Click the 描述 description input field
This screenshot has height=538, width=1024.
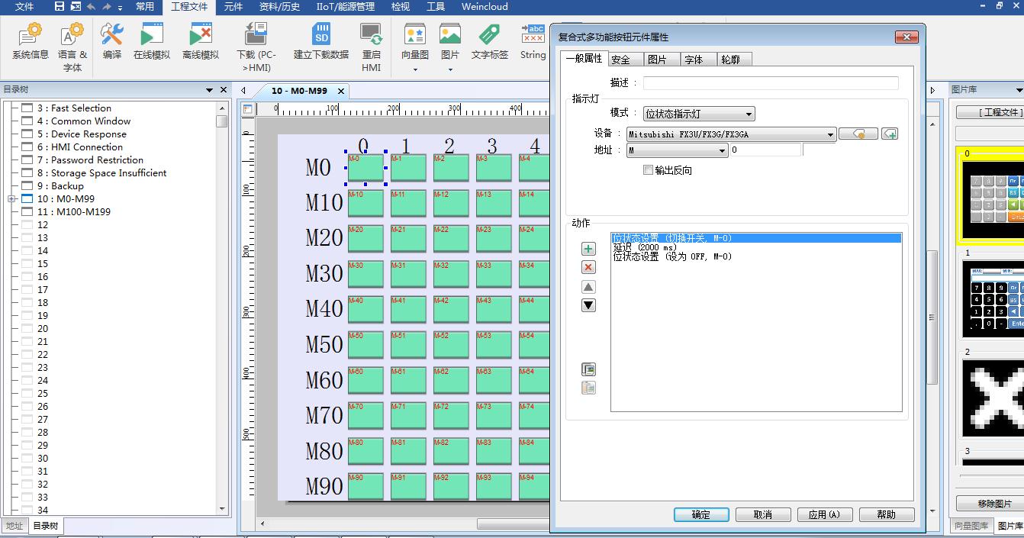[770, 82]
